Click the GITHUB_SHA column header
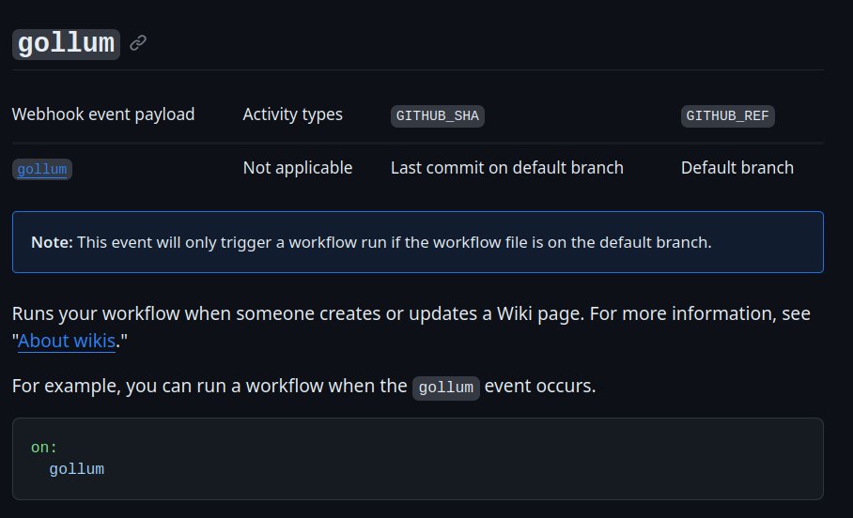 (438, 115)
